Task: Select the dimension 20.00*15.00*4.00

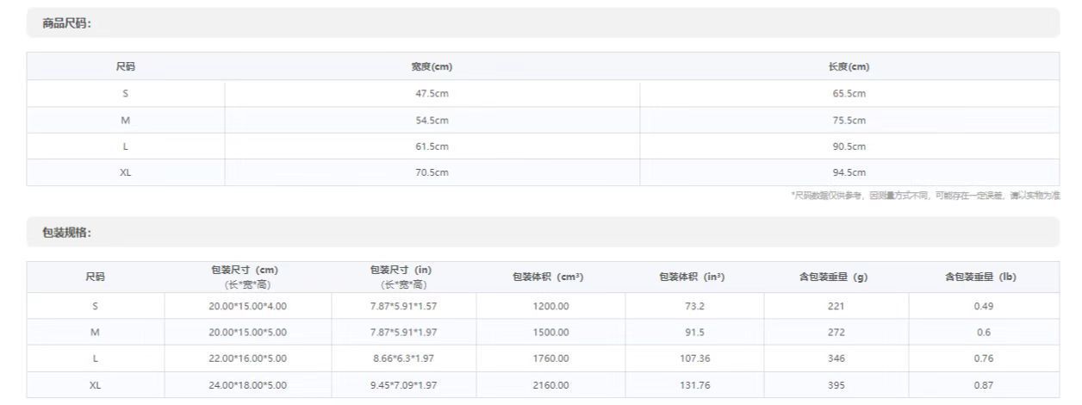Action: [x=247, y=306]
